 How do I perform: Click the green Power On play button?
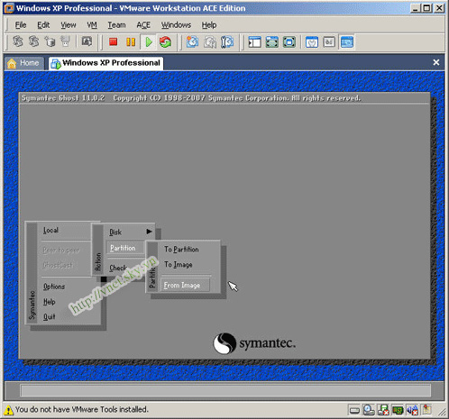pyautogui.click(x=148, y=41)
